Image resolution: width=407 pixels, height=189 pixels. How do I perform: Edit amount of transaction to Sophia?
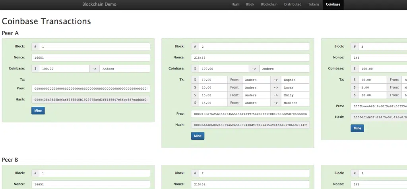coord(213,80)
